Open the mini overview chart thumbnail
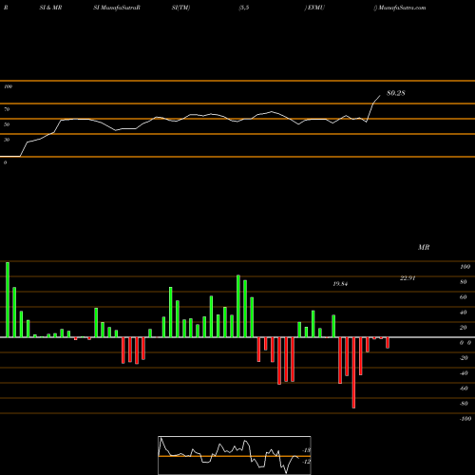475x475 pixels. (x=235, y=455)
